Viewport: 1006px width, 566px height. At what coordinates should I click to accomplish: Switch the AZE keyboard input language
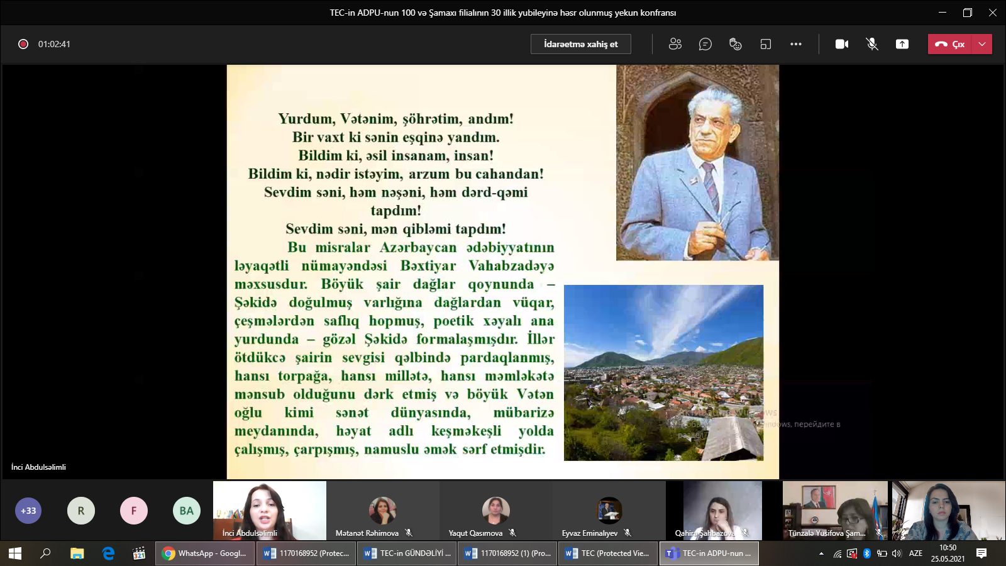pyautogui.click(x=915, y=553)
